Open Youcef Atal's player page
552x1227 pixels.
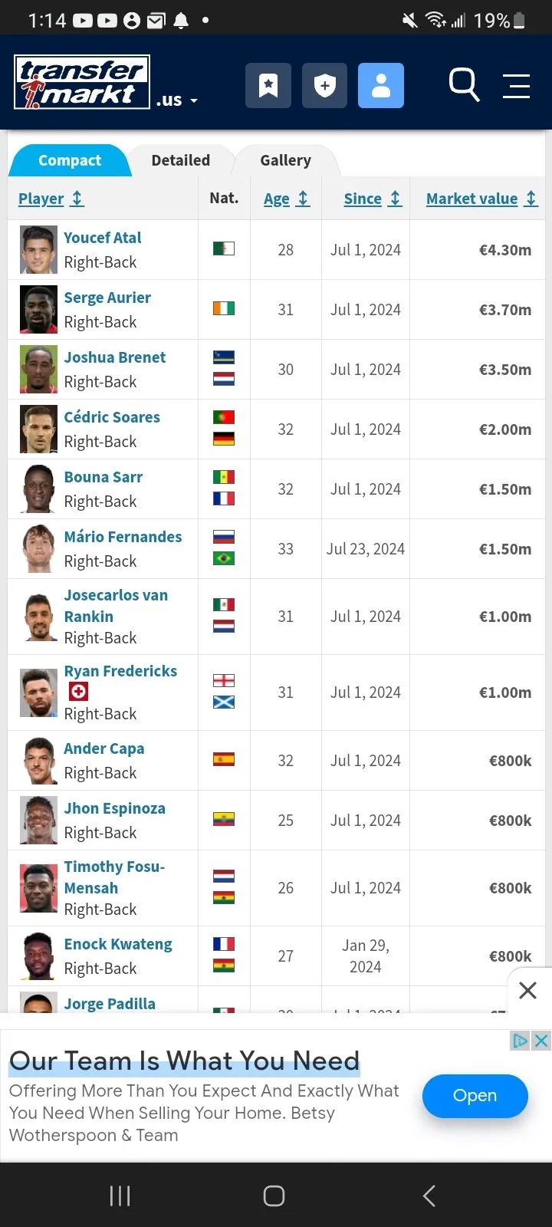tap(103, 238)
